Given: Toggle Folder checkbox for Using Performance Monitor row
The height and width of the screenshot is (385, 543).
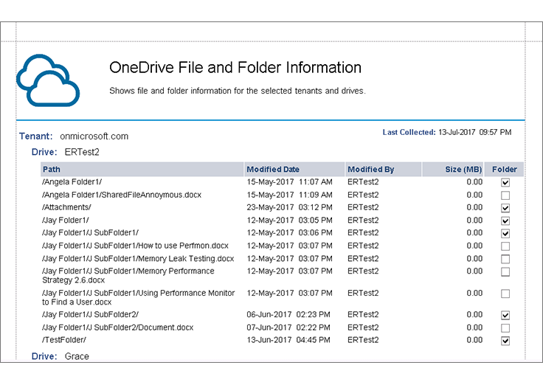Looking at the screenshot, I should click(505, 294).
